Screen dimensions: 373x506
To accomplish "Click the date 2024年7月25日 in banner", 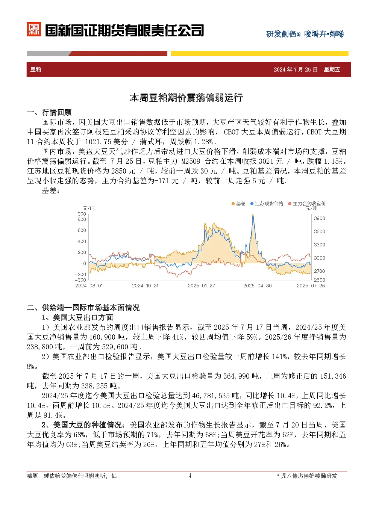I will click(296, 69).
